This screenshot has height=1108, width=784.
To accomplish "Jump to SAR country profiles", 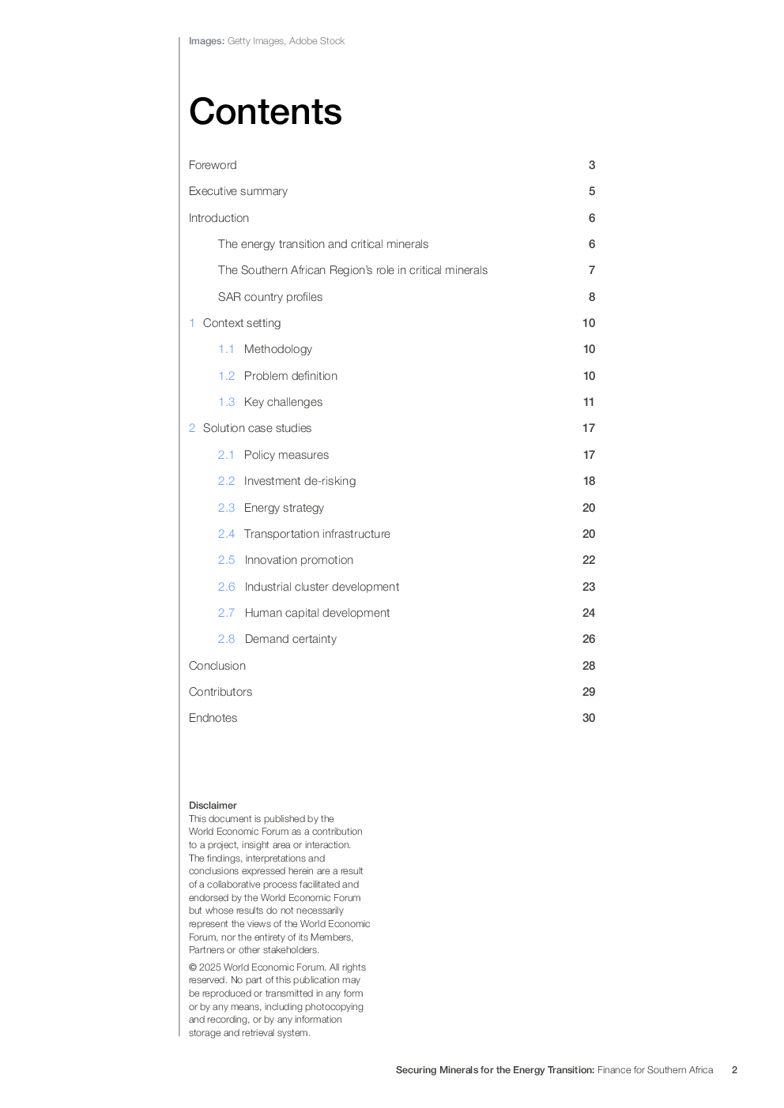I will (x=269, y=297).
